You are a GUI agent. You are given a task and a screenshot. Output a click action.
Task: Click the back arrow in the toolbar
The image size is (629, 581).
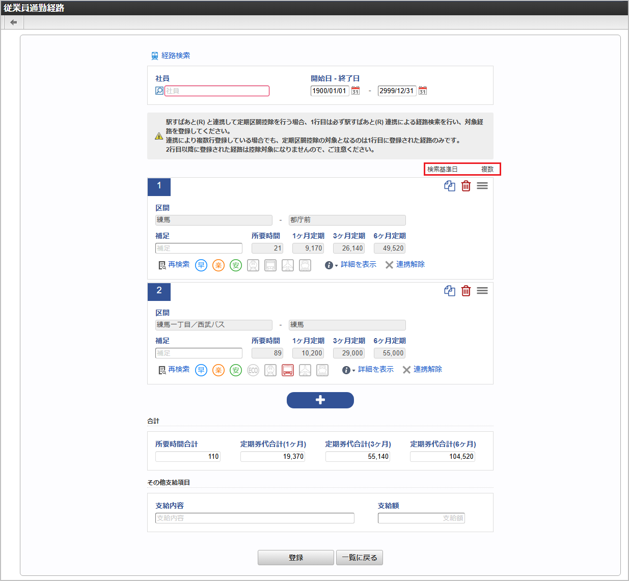(x=13, y=22)
